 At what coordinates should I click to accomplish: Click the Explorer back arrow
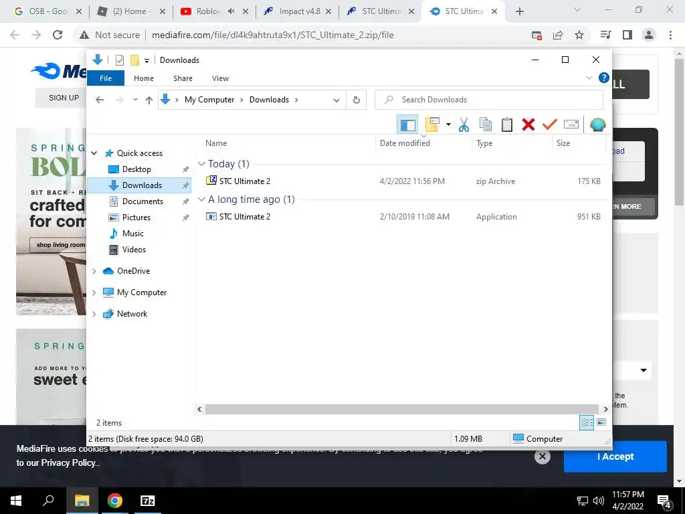coord(100,100)
